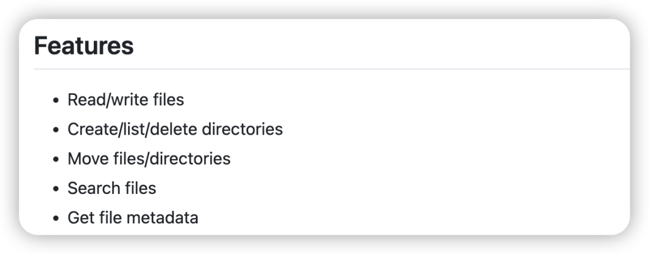Screen dimensions: 649x254
Task: Click the Features heading
Action: pyautogui.click(x=84, y=46)
